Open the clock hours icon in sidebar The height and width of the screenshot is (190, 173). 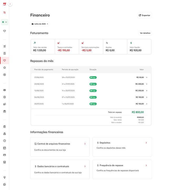coord(4,141)
